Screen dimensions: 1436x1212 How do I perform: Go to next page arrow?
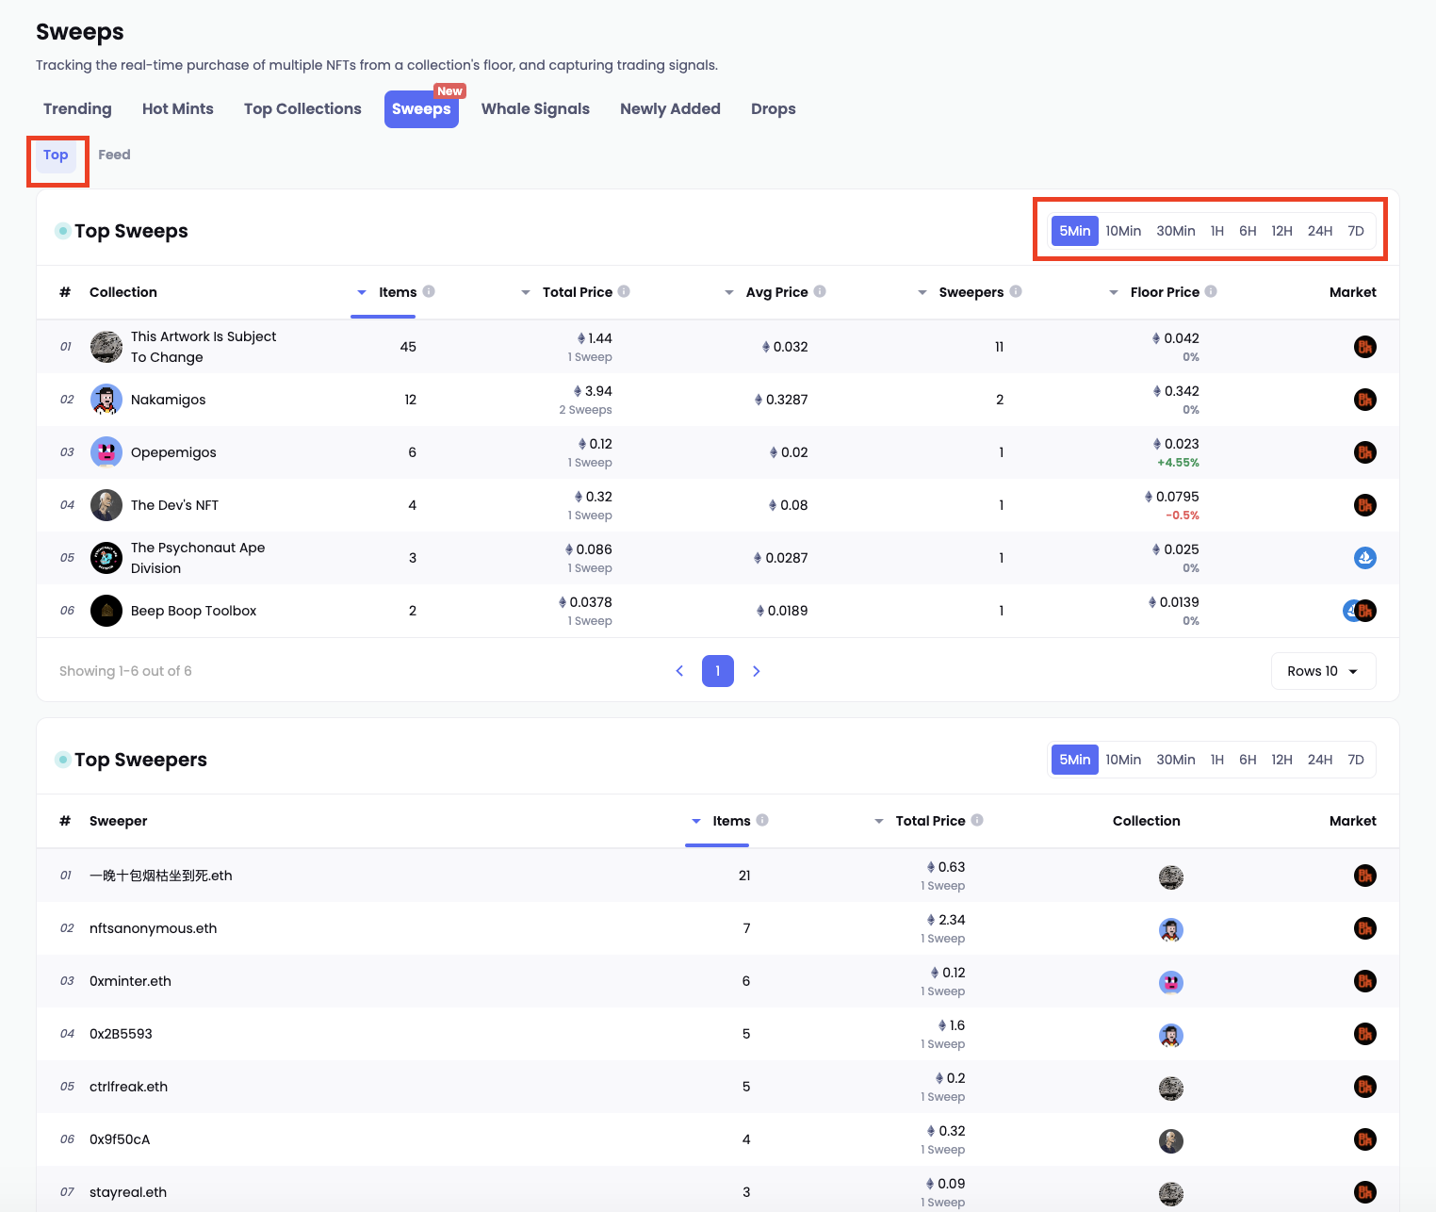[x=756, y=671]
